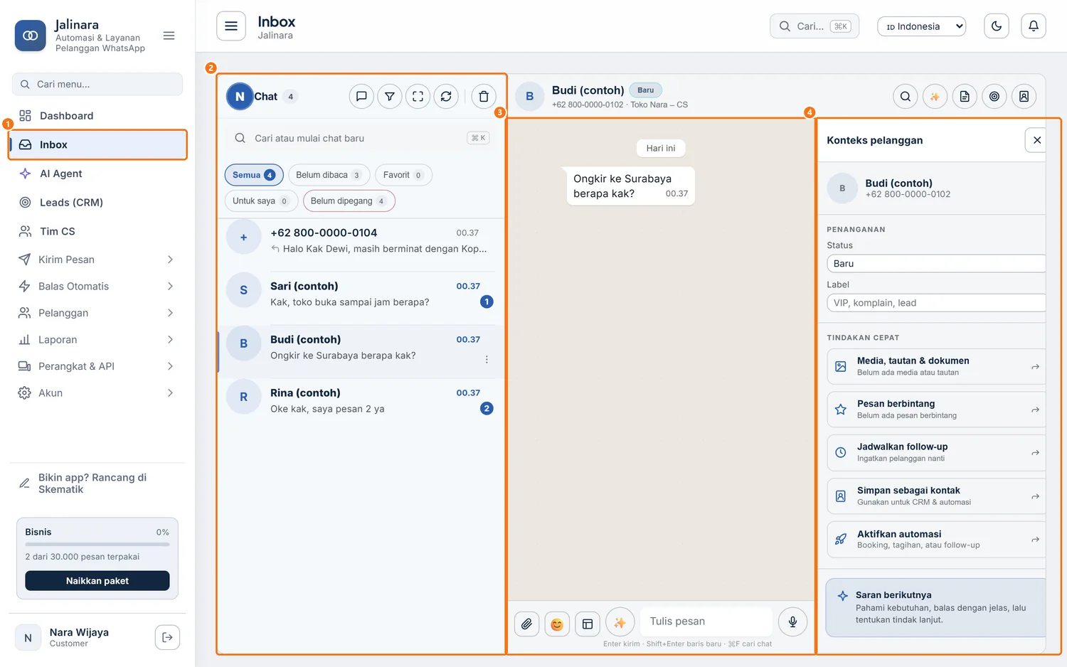Click Jadwalkan follow-up quick action

(936, 452)
